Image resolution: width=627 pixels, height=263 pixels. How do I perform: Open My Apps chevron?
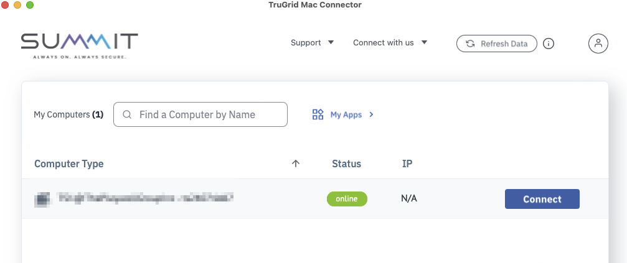pos(372,114)
